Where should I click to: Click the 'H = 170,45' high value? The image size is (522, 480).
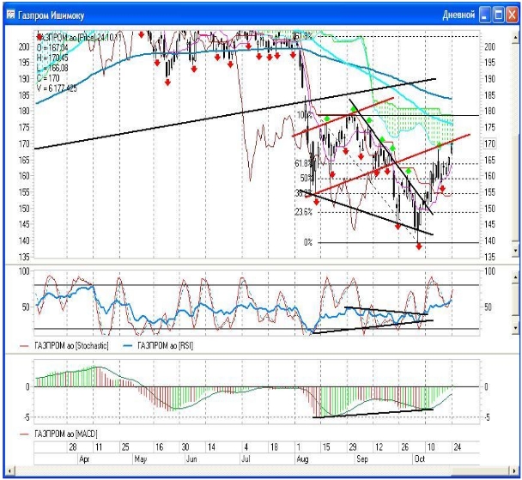pos(52,58)
